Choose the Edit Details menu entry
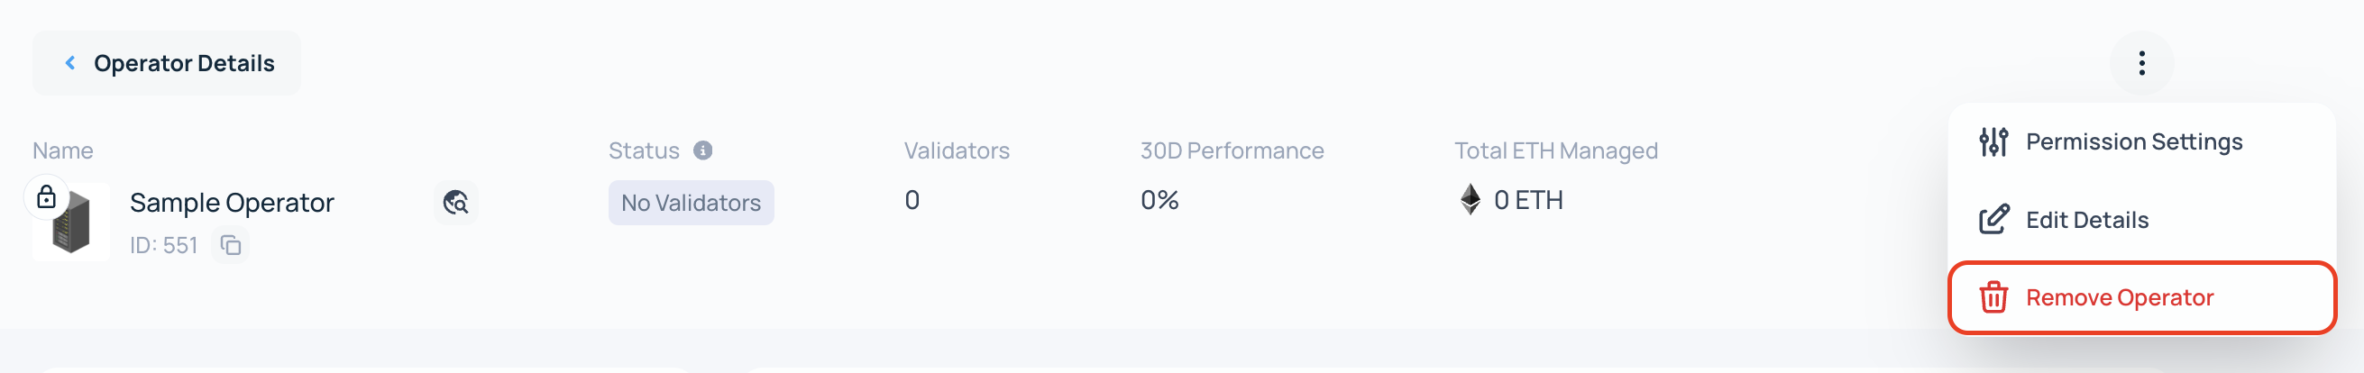 (x=2087, y=220)
